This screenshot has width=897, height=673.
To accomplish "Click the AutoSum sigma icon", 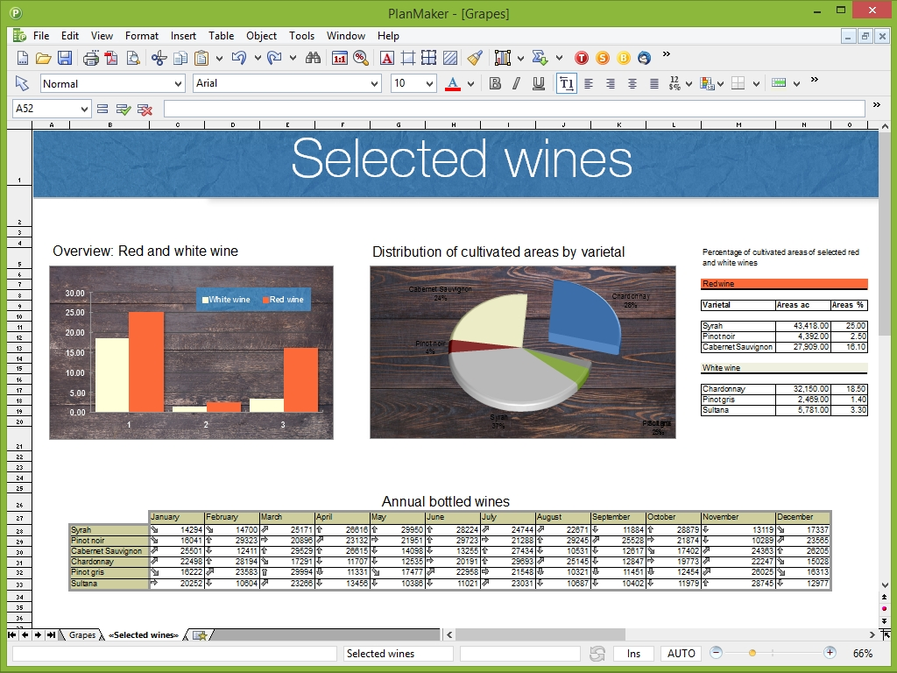I will point(539,58).
